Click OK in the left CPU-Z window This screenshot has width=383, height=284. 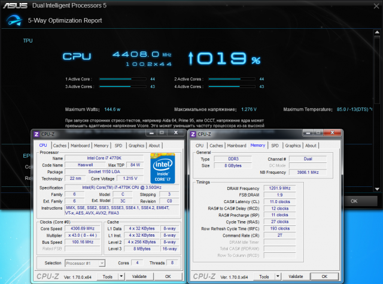[168, 277]
